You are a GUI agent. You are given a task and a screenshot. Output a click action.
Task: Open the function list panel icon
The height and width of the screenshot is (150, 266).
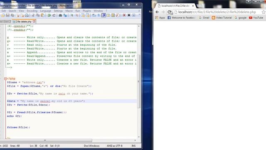[118, 15]
